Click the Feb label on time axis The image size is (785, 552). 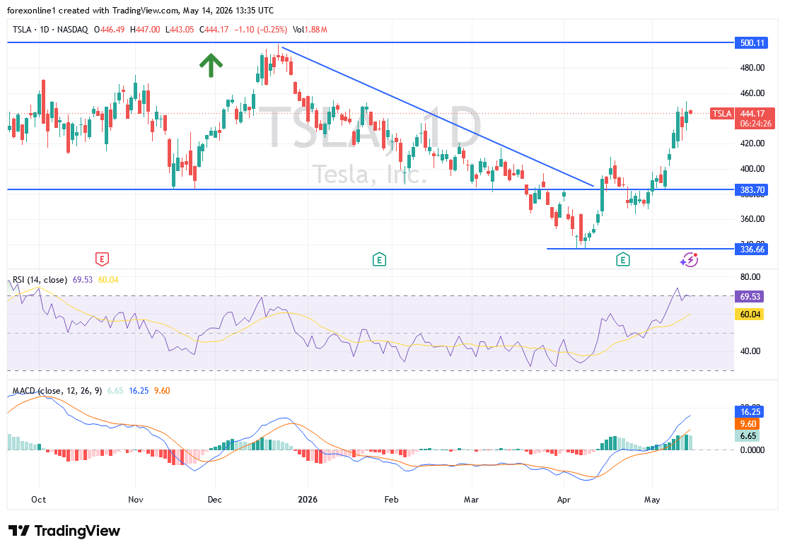point(392,500)
